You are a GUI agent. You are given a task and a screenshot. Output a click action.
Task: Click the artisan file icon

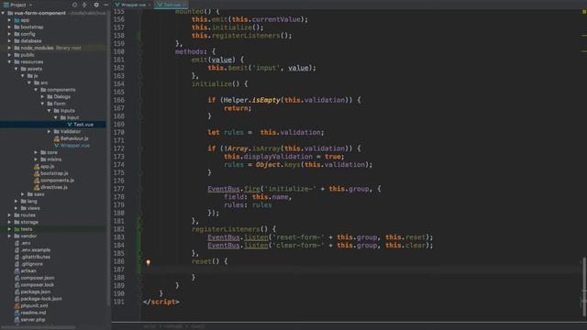[17, 271]
